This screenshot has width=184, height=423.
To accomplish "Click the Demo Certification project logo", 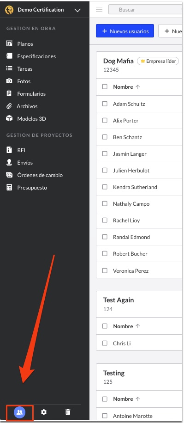I will (9, 10).
